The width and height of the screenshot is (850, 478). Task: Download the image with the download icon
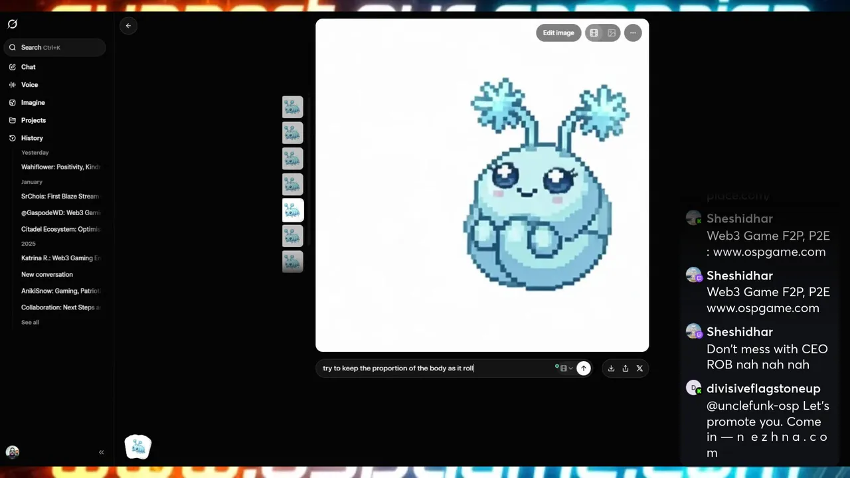point(611,368)
